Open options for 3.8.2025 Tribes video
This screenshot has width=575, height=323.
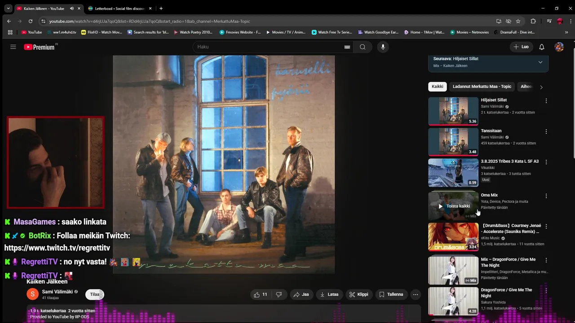(546, 162)
